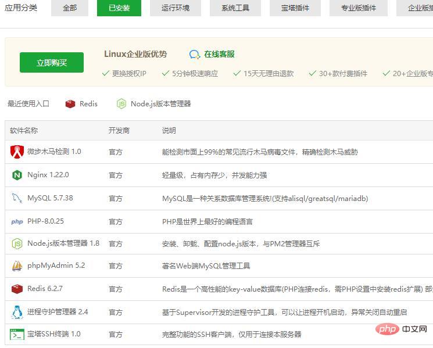Click the Node.js版本管理器 row icon

click(17, 244)
